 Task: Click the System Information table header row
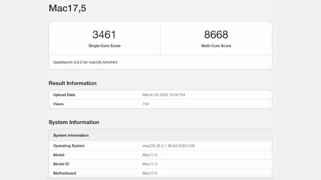pos(71,135)
